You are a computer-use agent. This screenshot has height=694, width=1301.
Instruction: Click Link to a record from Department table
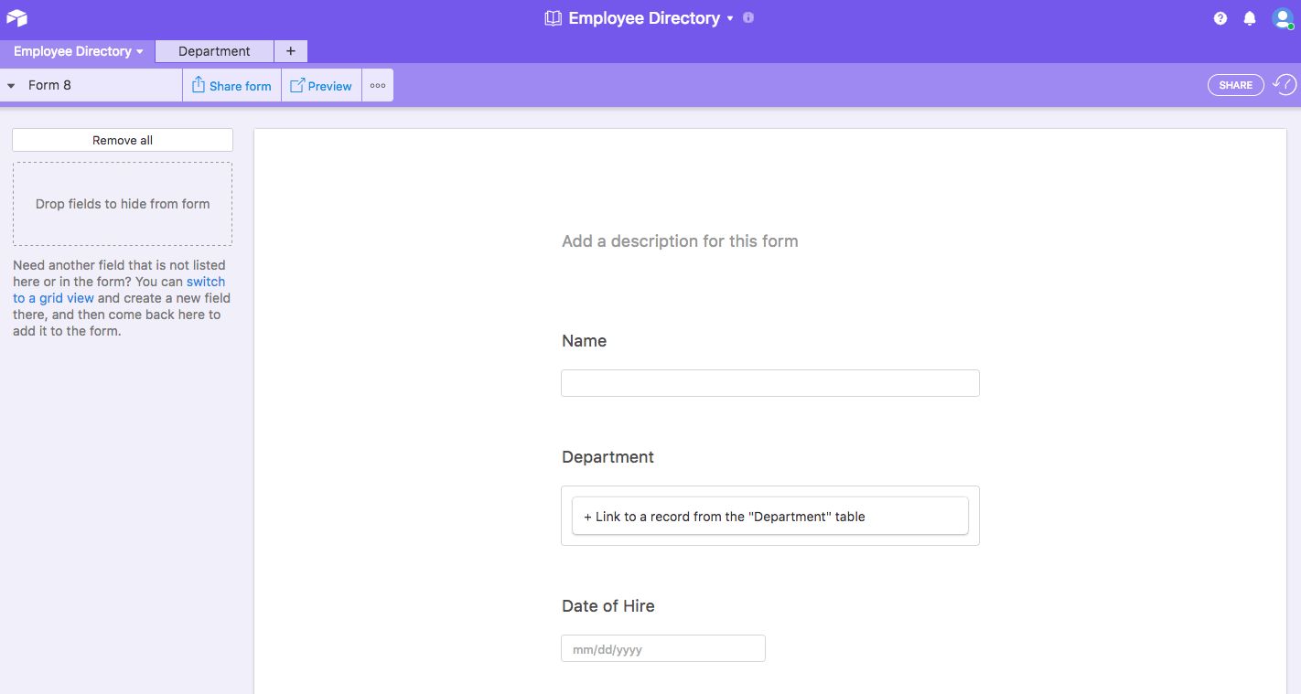pyautogui.click(x=769, y=517)
